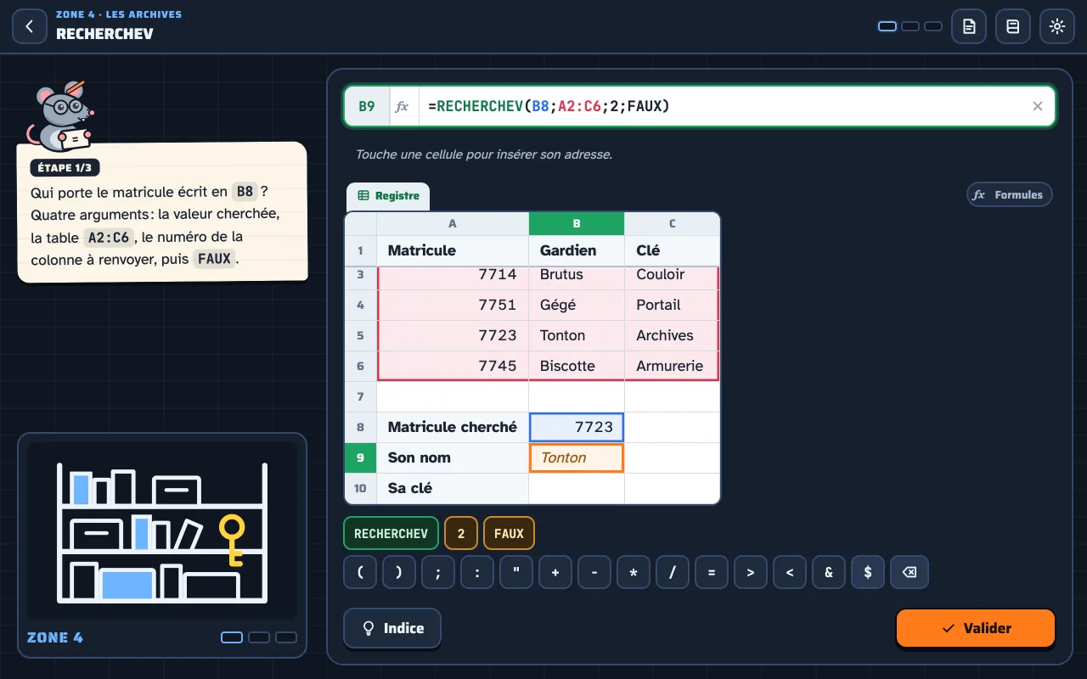The height and width of the screenshot is (679, 1087).
Task: Go back using the top-left chevron
Action: (x=30, y=26)
